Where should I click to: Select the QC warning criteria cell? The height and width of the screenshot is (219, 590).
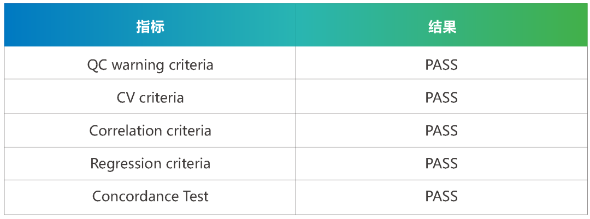pyautogui.click(x=150, y=65)
